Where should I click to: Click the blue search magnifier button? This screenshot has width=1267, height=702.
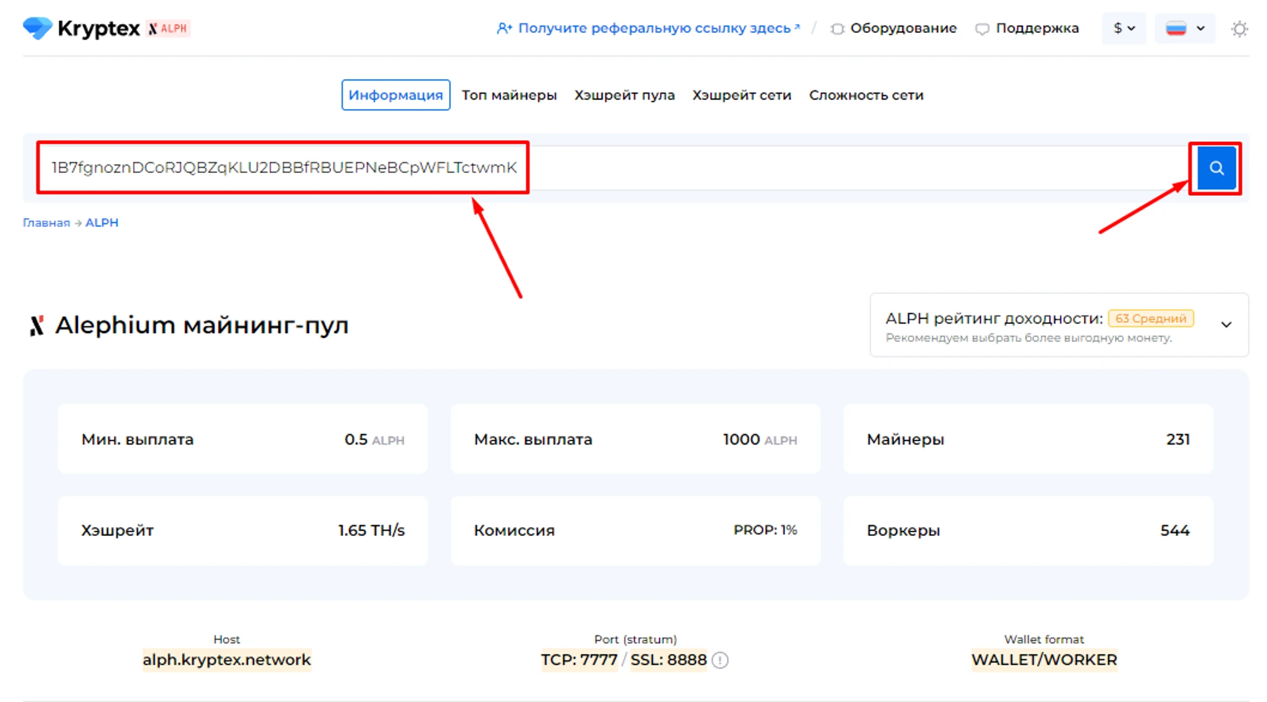click(1216, 168)
